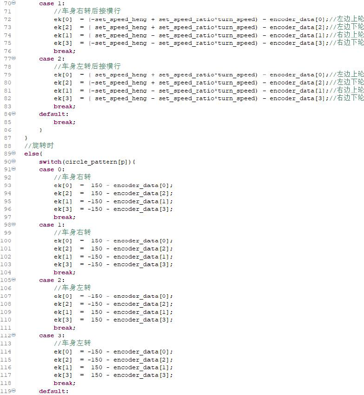
Task: Click line number 88 in the gutter
Action: pyautogui.click(x=8, y=146)
